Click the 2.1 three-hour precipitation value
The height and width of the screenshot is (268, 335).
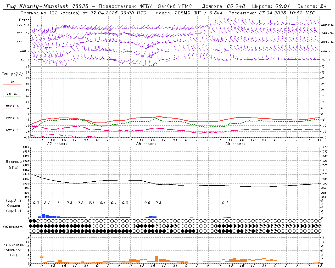47,203
